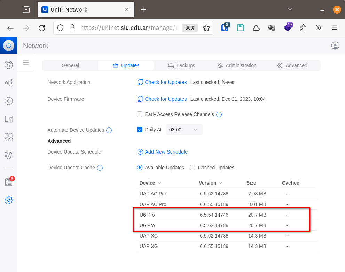The height and width of the screenshot is (272, 345).
Task: Open the Topology icon in sidebar
Action: (x=9, y=83)
